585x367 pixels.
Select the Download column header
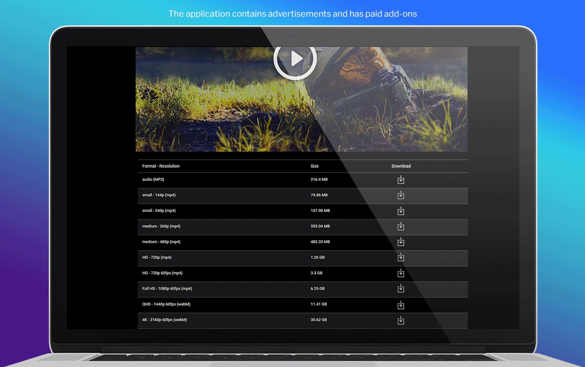pos(401,166)
